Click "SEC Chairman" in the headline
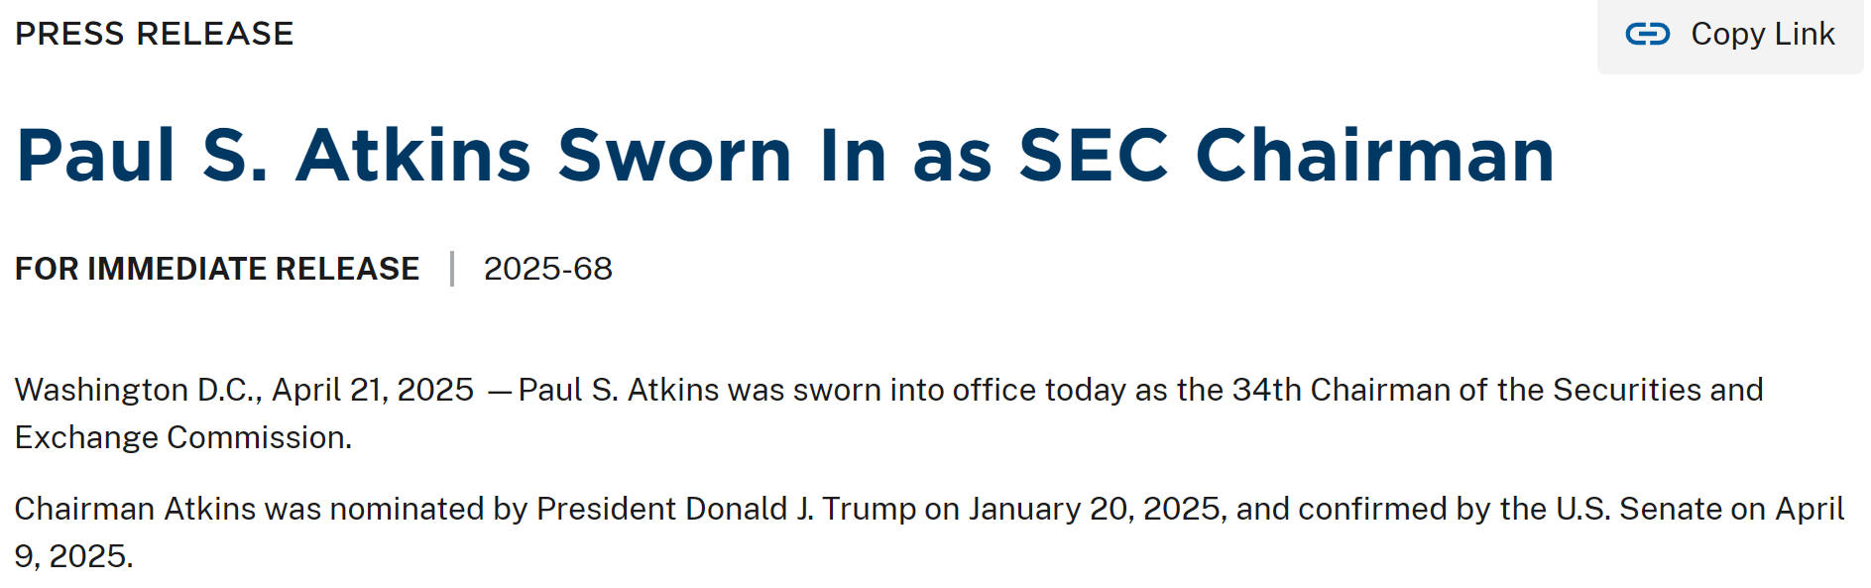1871x588 pixels. (x=1285, y=156)
